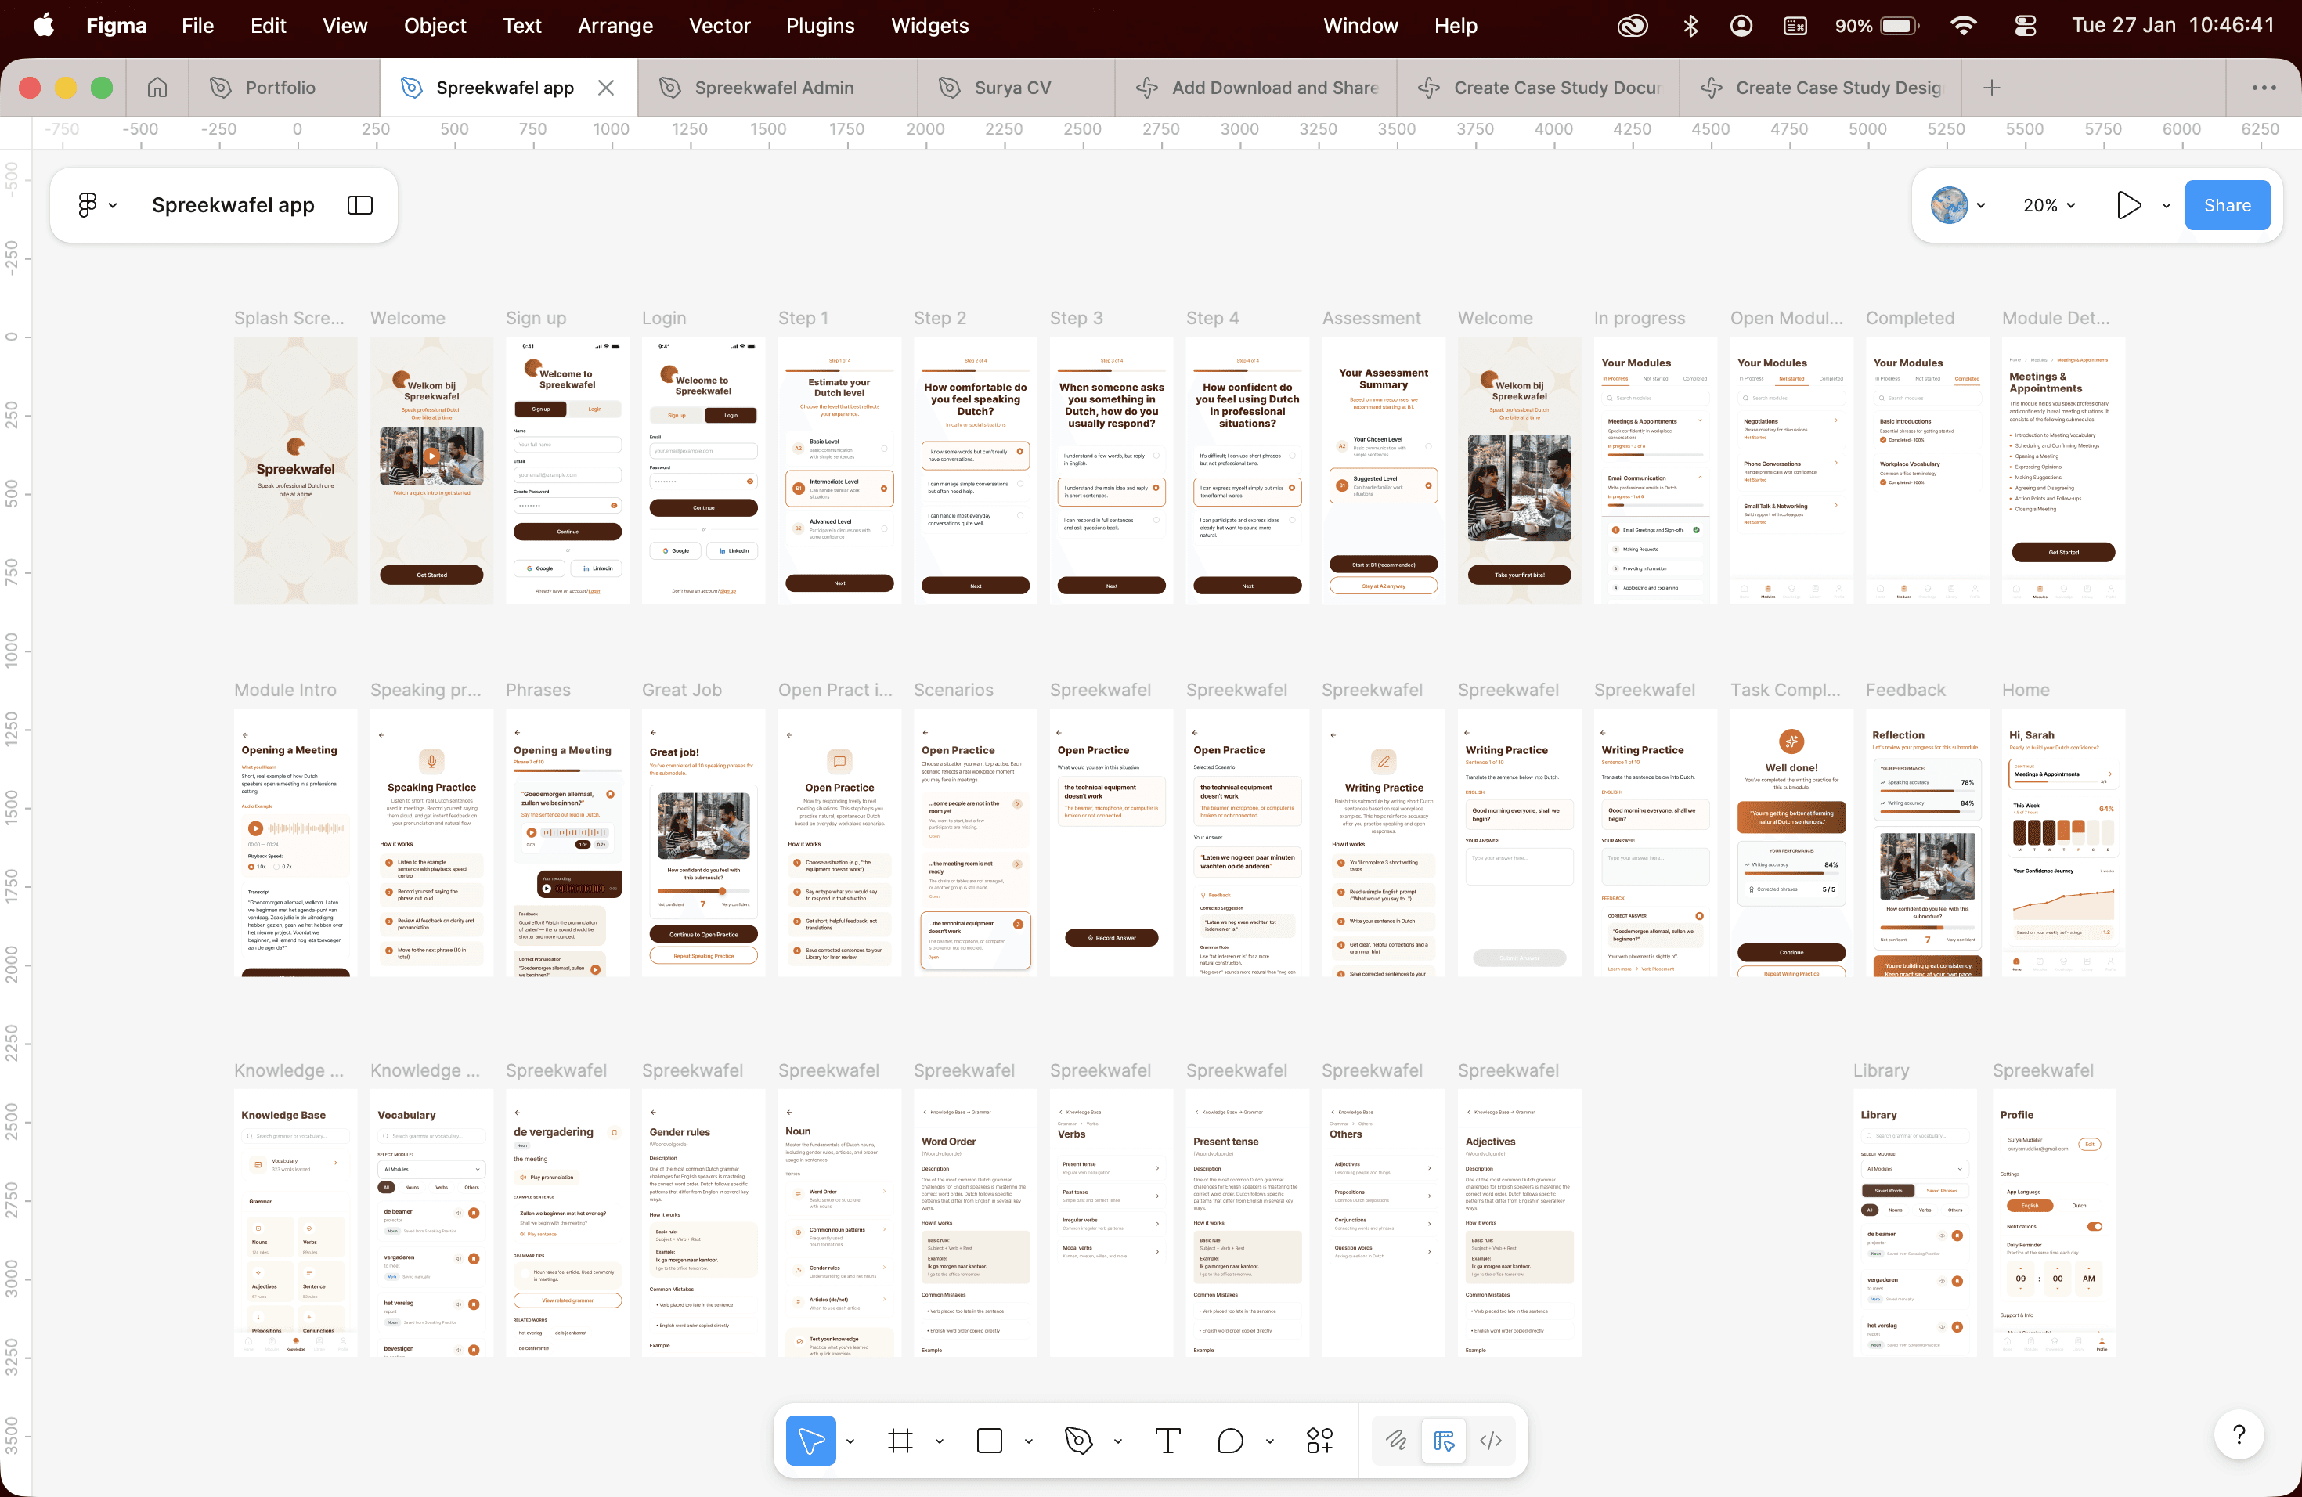Select the Comment tool
This screenshot has width=2302, height=1497.
pyautogui.click(x=1229, y=1441)
